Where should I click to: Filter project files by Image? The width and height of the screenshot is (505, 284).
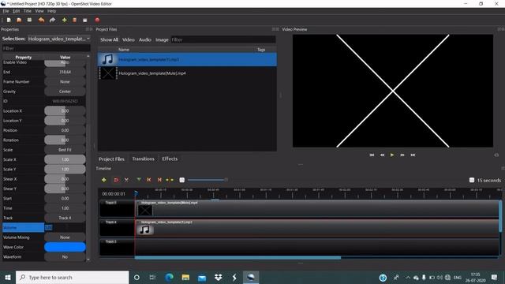162,39
